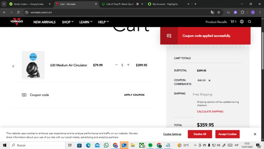Reload the current page
264x149 pixels.
coord(18,12)
